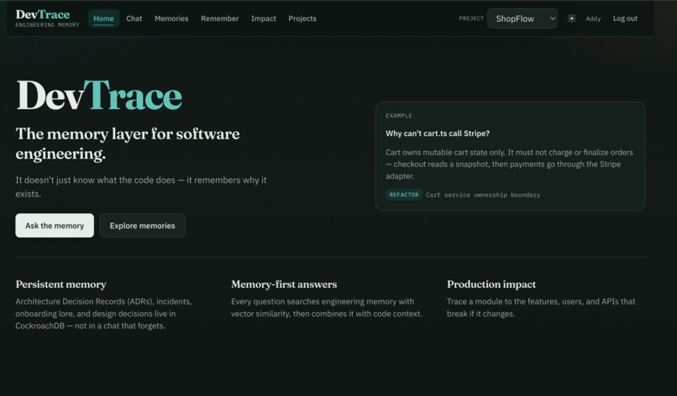The image size is (677, 396).
Task: Open the ShopFlow project dropdown
Action: point(522,18)
